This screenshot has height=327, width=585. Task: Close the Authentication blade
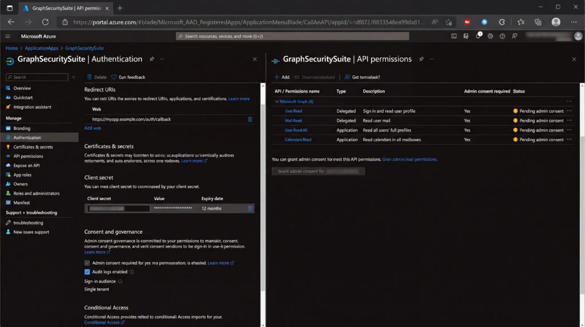coord(255,59)
